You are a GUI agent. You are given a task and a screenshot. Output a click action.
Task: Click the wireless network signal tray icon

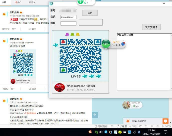[134, 132]
